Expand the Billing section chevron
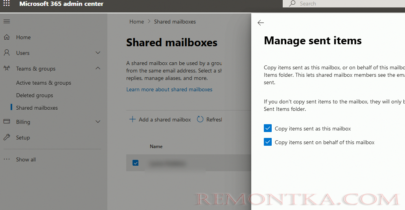The height and width of the screenshot is (210, 405). point(98,121)
